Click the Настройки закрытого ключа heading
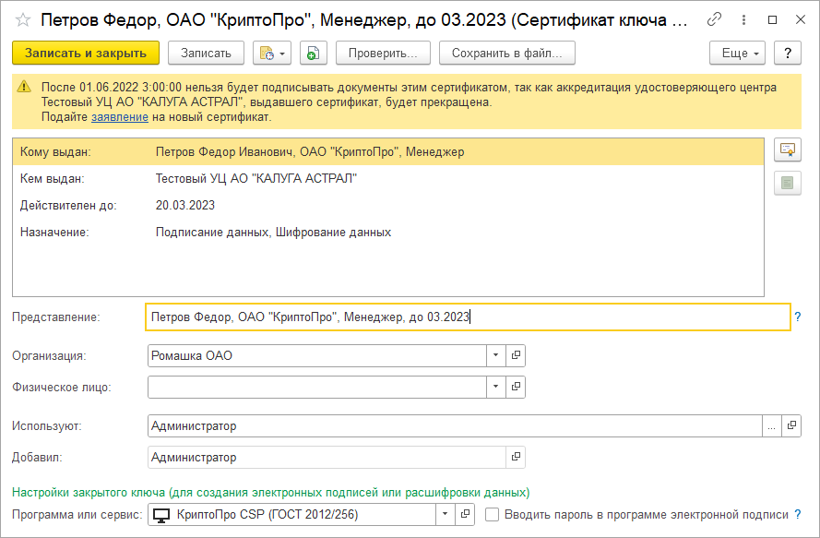 [x=270, y=493]
